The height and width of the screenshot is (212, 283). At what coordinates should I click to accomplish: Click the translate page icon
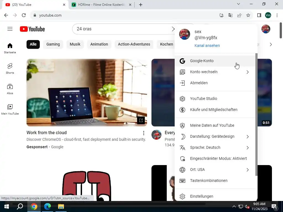pyautogui.click(x=230, y=15)
